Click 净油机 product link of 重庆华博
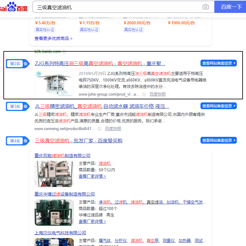 [105, 202]
